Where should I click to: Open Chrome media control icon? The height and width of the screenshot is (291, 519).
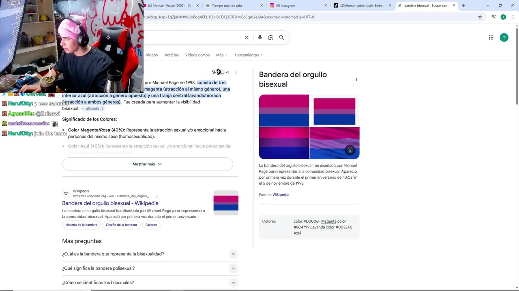point(493,17)
